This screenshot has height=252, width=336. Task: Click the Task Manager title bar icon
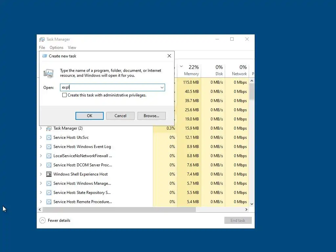point(42,39)
